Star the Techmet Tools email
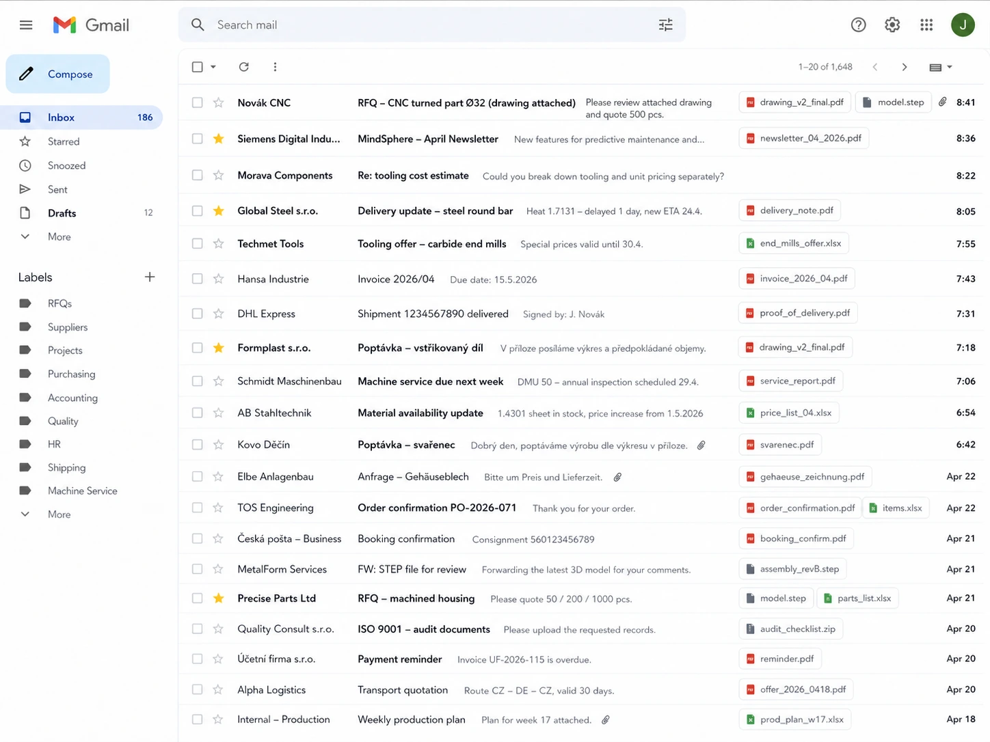Viewport: 990px width, 742px height. click(218, 243)
